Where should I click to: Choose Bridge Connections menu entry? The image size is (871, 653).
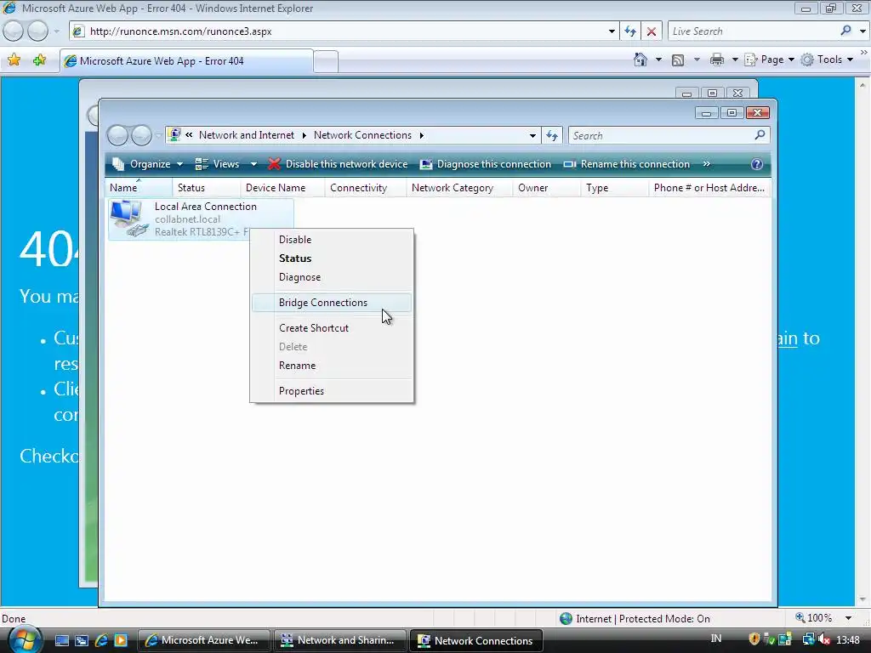(x=332, y=303)
